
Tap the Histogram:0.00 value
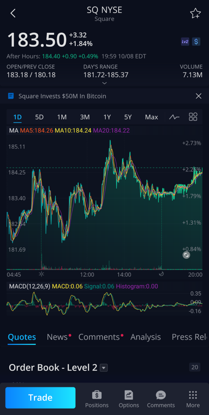point(137,286)
